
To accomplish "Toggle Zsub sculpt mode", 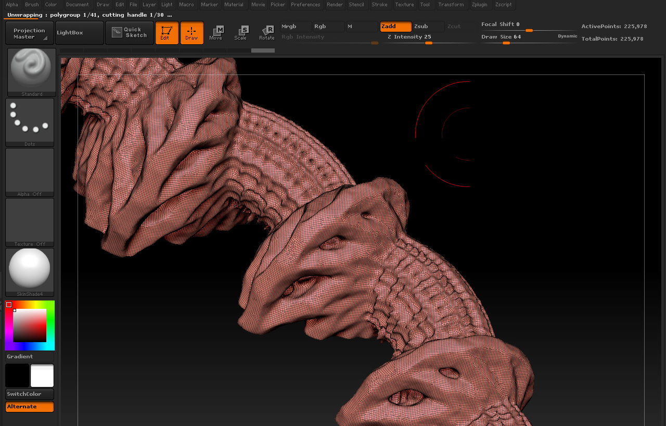I will (428, 27).
